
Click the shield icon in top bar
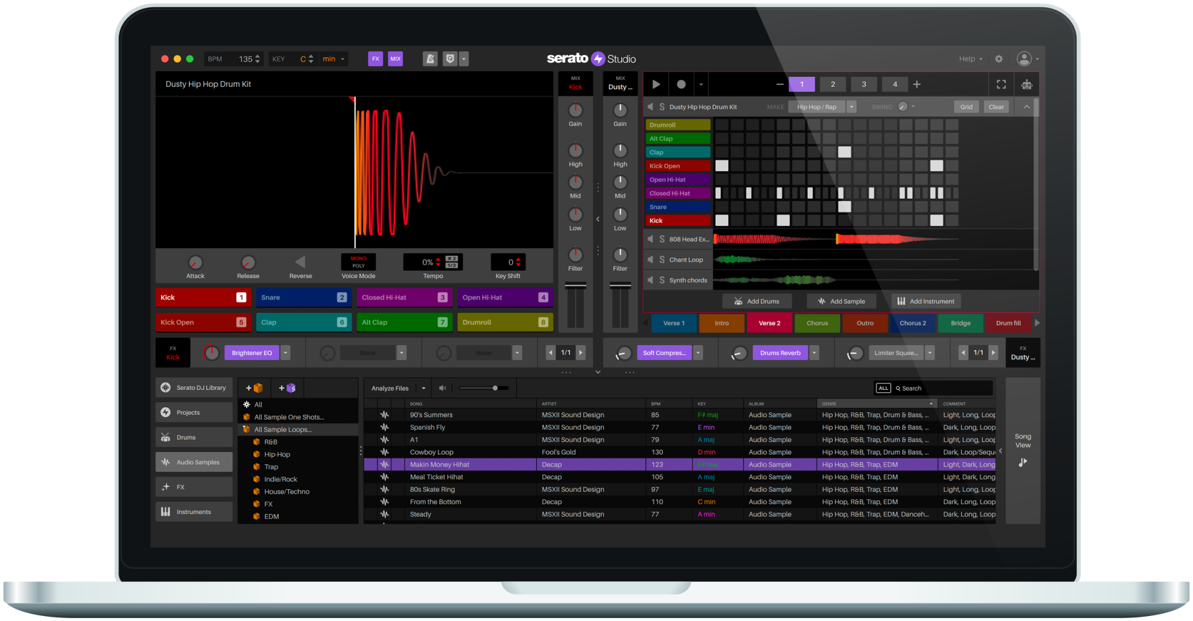[x=450, y=59]
